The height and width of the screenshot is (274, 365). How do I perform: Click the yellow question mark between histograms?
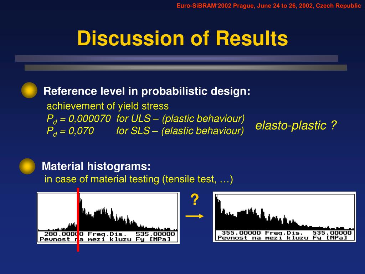(195, 200)
